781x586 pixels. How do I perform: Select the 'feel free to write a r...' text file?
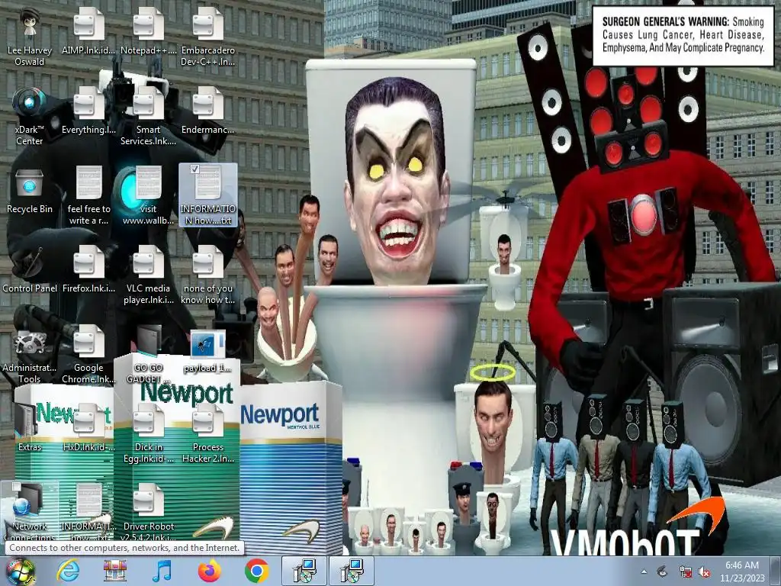coord(88,196)
